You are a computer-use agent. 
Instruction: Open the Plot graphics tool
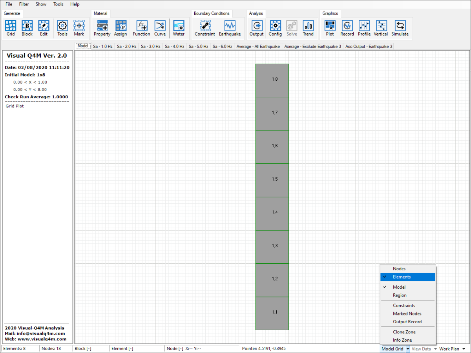pos(330,28)
